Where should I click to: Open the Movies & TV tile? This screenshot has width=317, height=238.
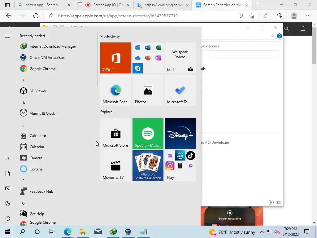(x=116, y=166)
